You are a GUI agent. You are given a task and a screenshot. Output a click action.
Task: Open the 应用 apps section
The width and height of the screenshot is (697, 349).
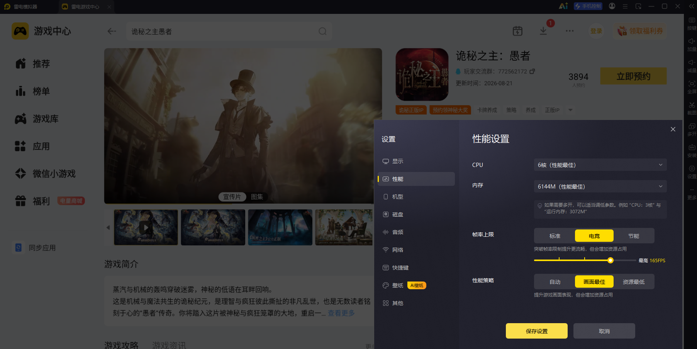33,147
